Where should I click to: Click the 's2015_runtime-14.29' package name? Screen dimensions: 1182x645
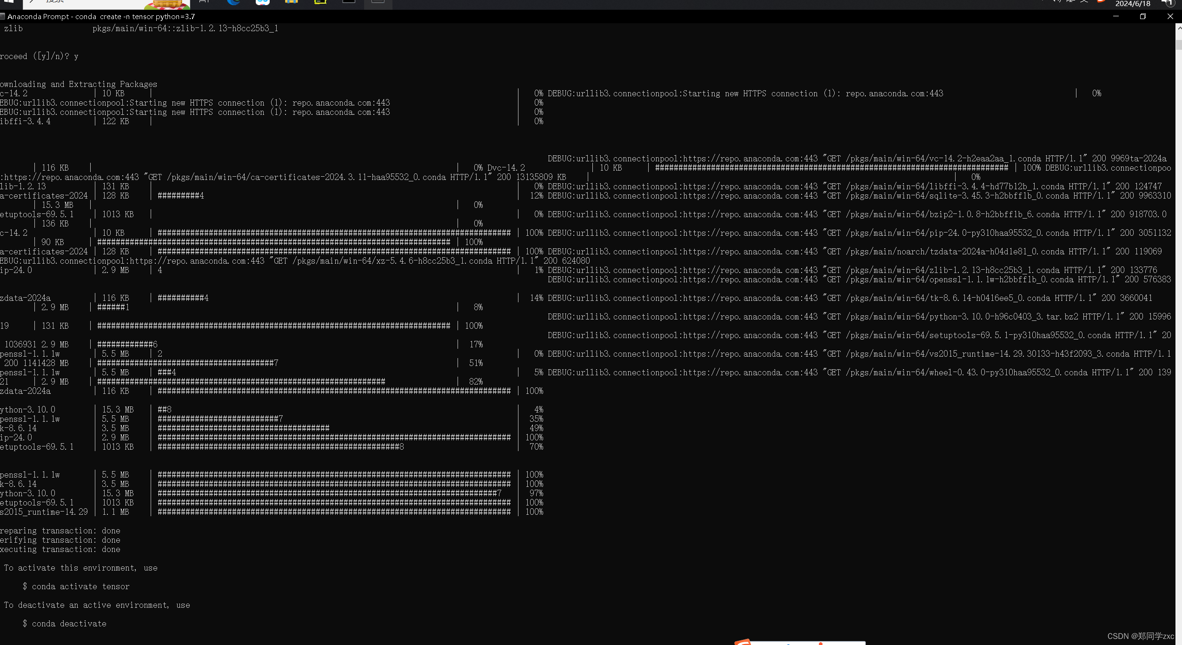point(44,512)
